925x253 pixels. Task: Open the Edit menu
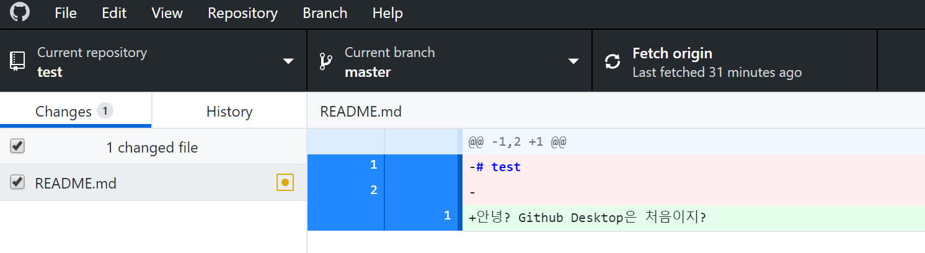[114, 13]
